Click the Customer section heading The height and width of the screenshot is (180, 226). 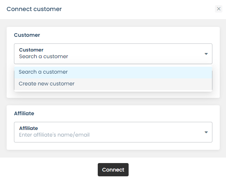coord(27,35)
